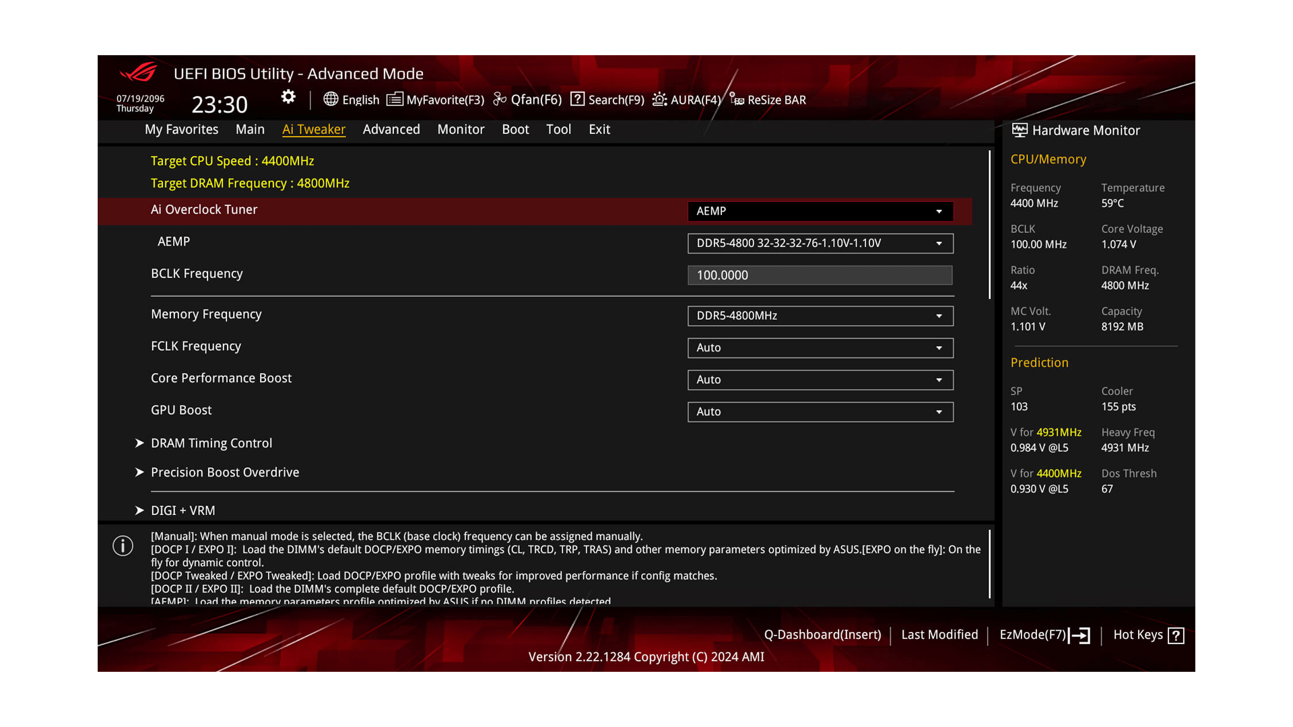The width and height of the screenshot is (1293, 727).
Task: Click the settings list scrollbar
Action: (989, 225)
